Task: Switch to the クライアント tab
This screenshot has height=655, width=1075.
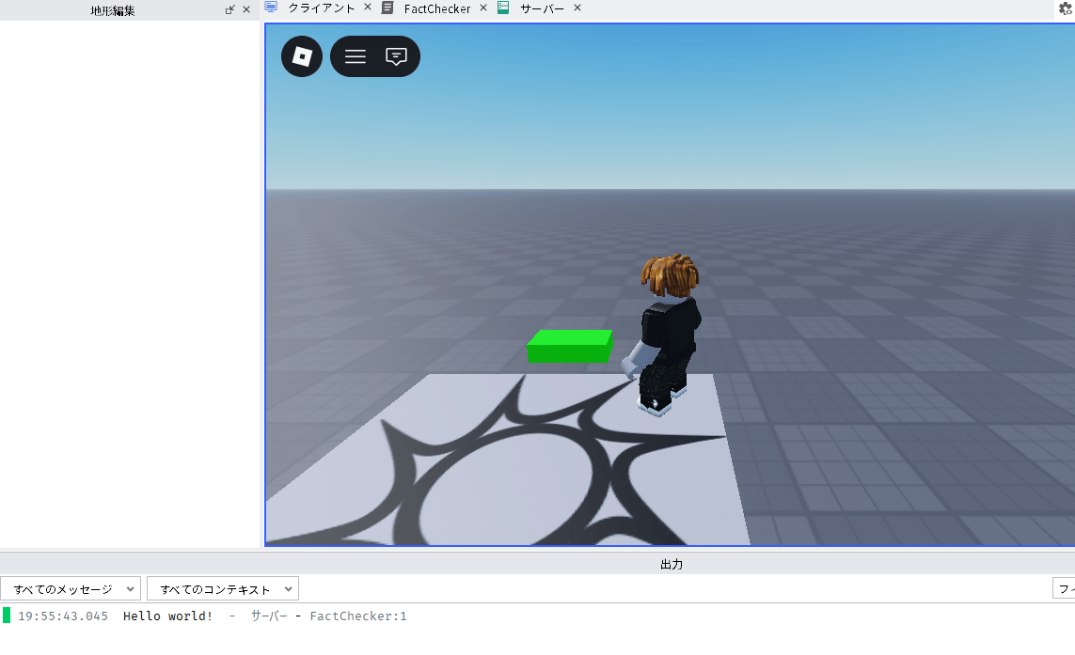Action: click(321, 8)
